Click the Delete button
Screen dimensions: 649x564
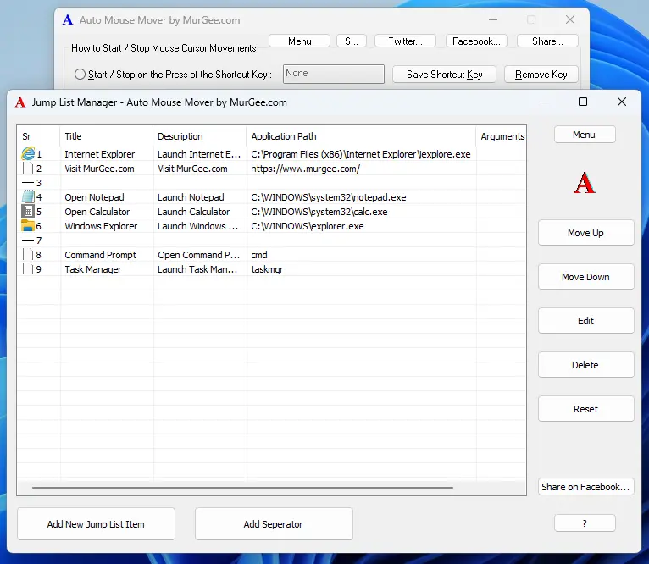pyautogui.click(x=585, y=364)
